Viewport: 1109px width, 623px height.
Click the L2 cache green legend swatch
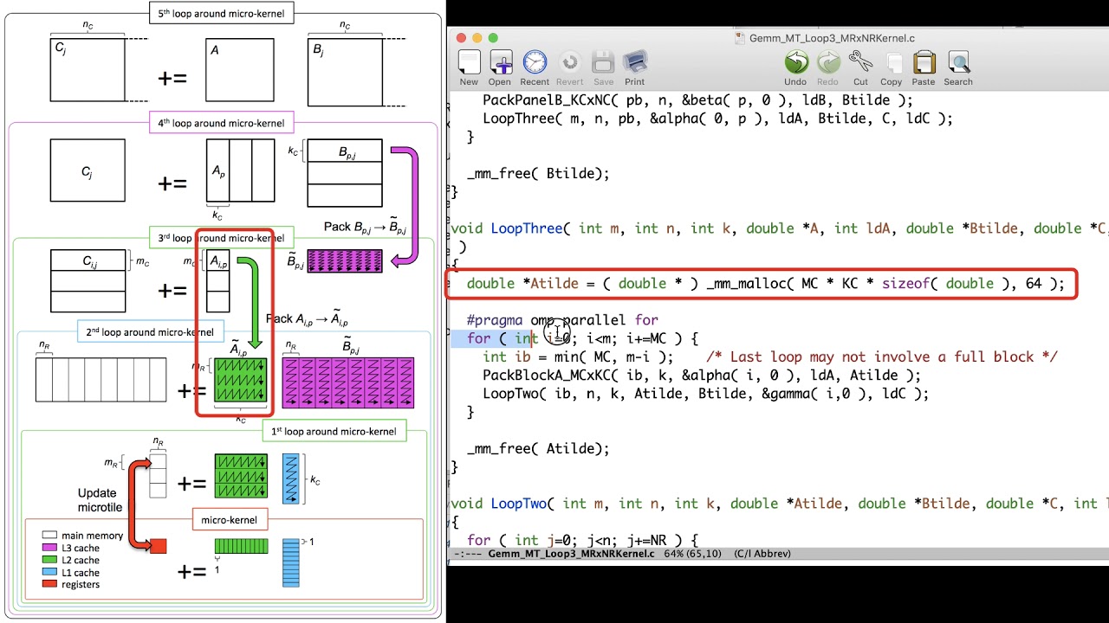(x=49, y=560)
